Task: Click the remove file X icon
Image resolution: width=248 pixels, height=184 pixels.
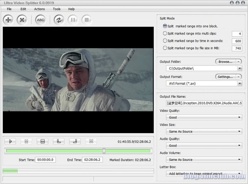Action: click(22, 20)
